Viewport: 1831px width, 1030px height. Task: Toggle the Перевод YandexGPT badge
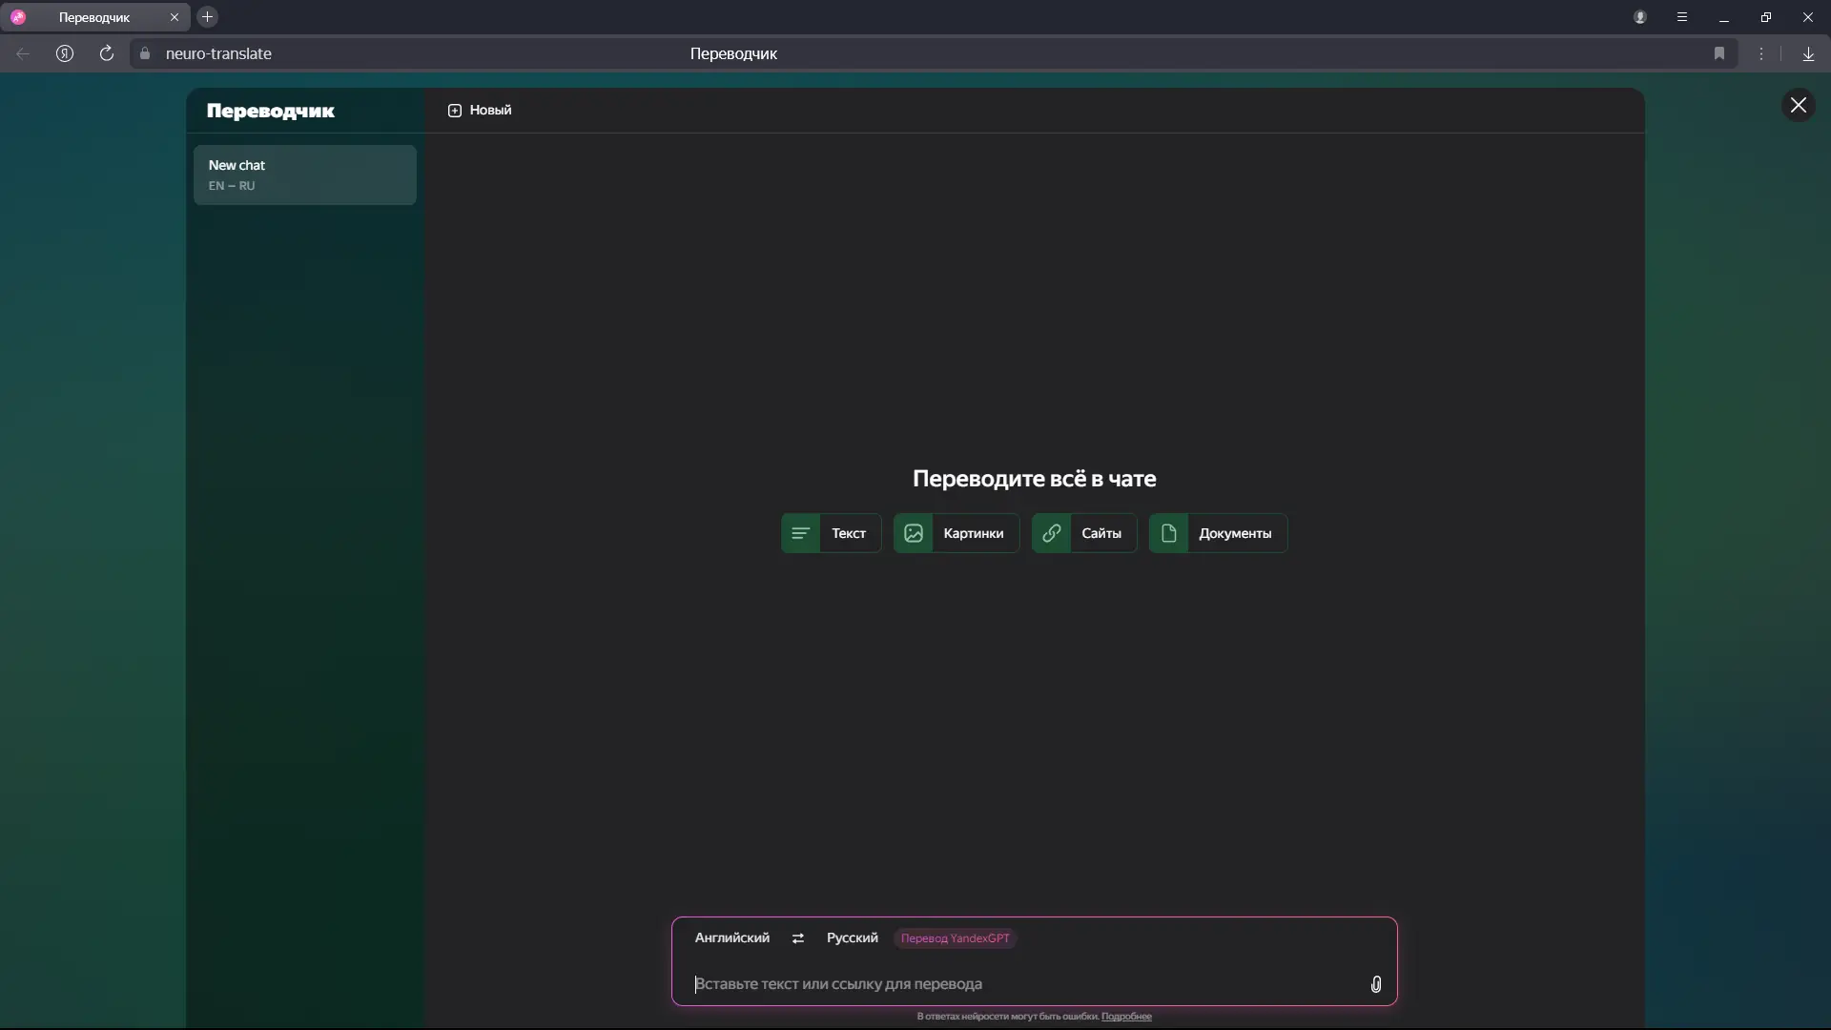tap(955, 938)
